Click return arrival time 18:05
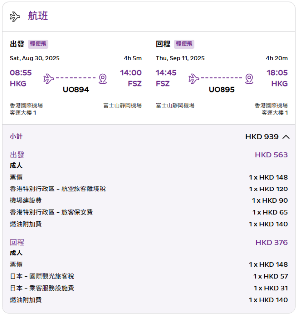Viewport: 298px width, 316px height. [277, 73]
